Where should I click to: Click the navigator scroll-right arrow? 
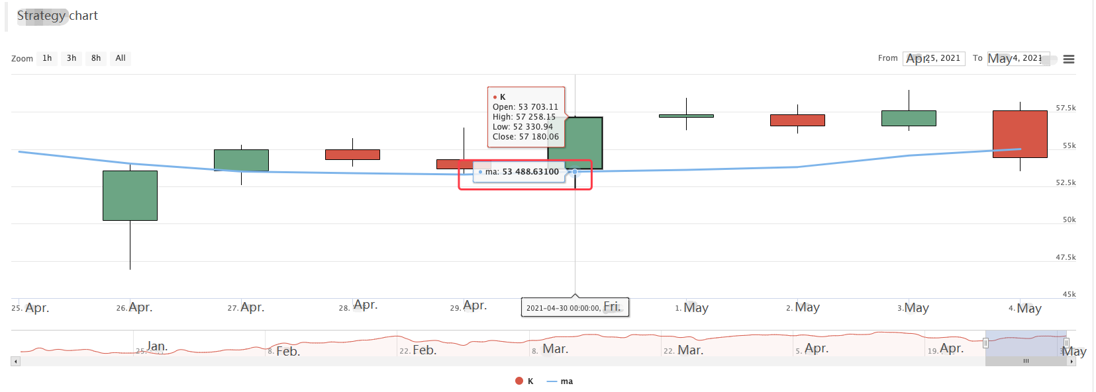coord(1071,362)
